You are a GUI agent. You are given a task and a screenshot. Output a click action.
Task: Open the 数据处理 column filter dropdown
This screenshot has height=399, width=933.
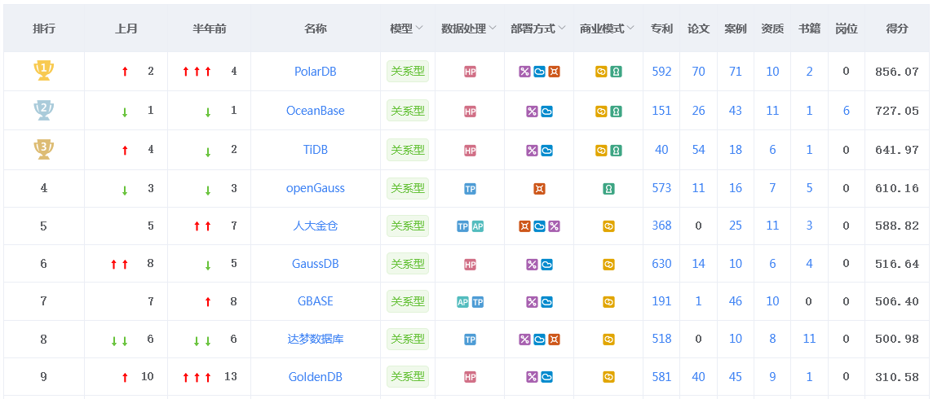(492, 28)
